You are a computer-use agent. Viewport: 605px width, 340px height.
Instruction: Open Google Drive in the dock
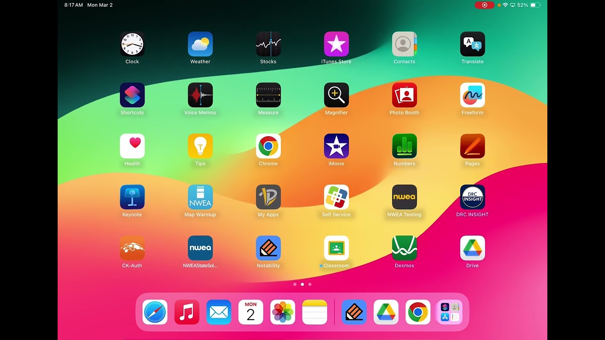point(386,312)
